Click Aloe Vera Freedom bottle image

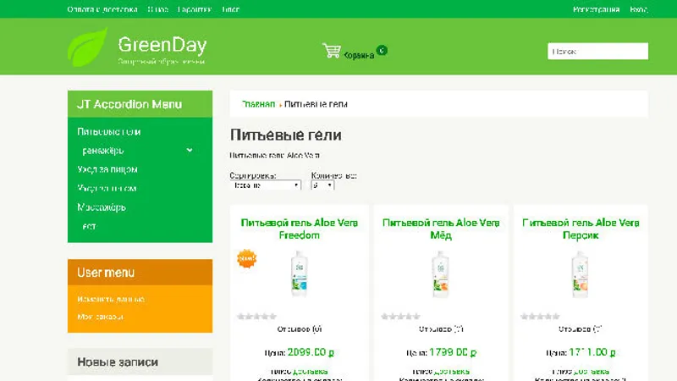click(300, 273)
